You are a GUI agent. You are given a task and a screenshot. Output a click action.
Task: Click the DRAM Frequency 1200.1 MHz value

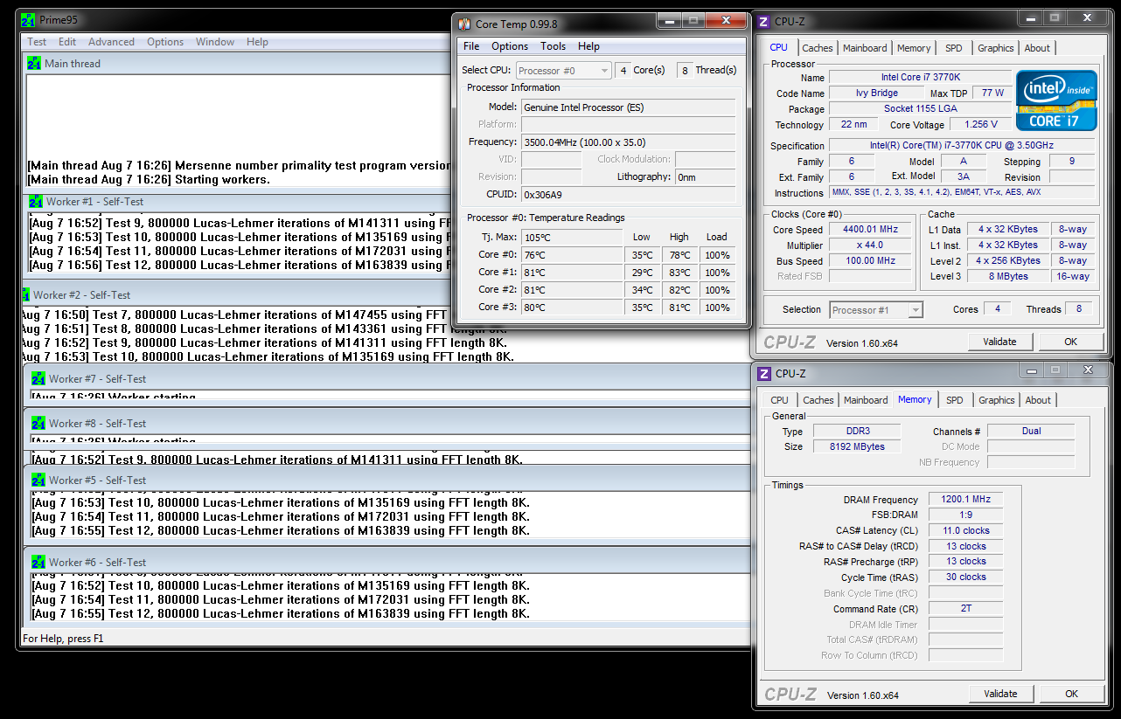tap(965, 500)
